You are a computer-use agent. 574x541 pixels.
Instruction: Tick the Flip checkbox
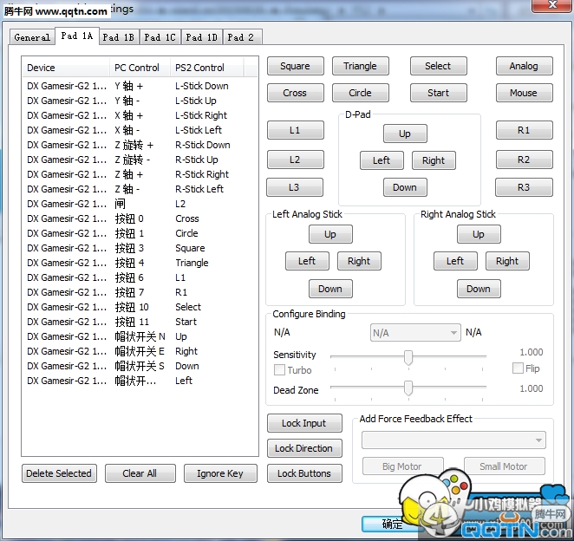click(x=518, y=368)
